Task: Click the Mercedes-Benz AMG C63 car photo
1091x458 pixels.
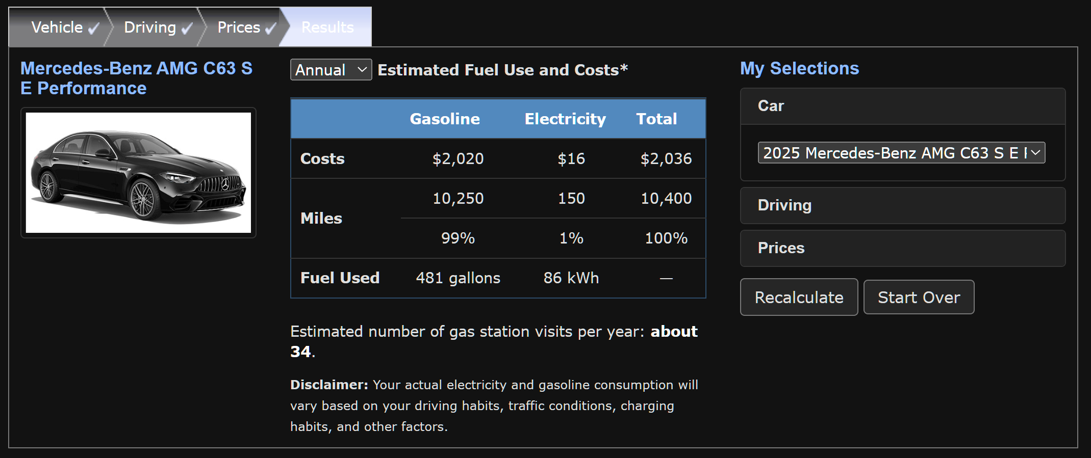Action: pos(138,173)
